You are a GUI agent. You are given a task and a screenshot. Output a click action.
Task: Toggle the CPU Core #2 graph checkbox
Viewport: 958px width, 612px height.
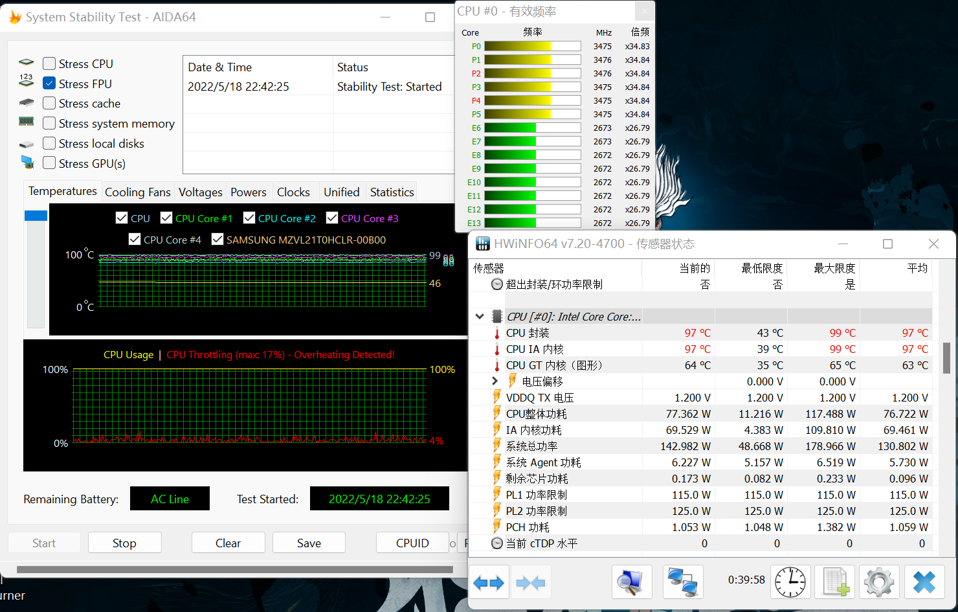click(x=249, y=218)
